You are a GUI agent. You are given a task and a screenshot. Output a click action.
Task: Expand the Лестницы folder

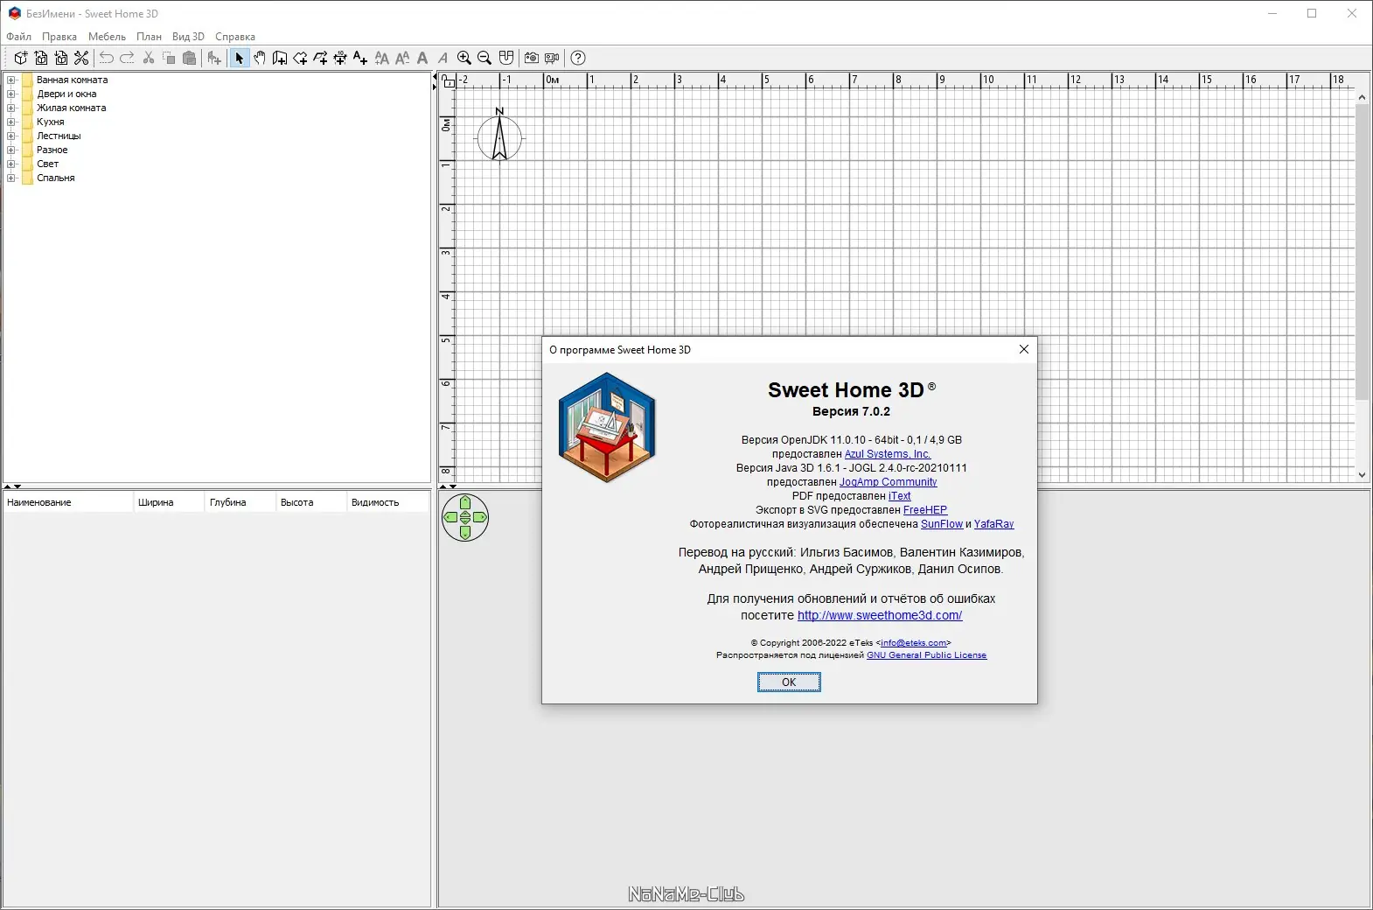pos(11,136)
